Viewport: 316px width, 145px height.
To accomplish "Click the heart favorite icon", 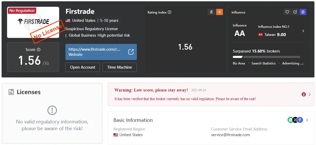I will (287, 12).
